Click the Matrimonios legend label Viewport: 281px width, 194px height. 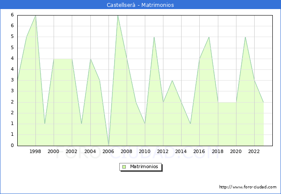pos(144,166)
